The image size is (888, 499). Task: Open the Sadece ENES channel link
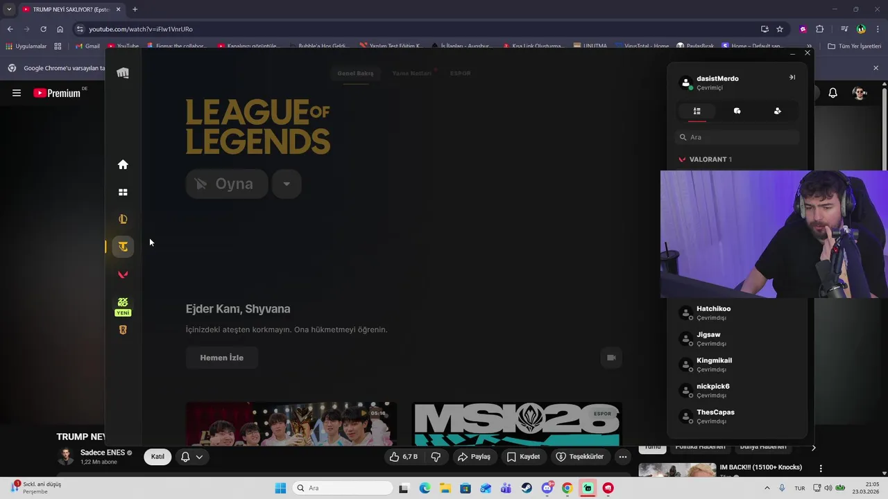[x=103, y=453]
